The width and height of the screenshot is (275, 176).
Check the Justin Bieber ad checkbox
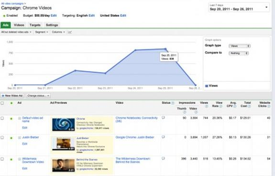point(2,137)
